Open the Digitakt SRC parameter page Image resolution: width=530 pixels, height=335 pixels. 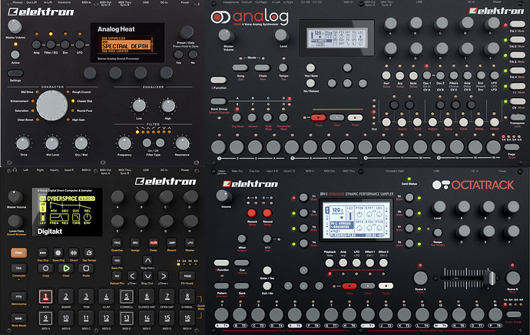(x=135, y=242)
